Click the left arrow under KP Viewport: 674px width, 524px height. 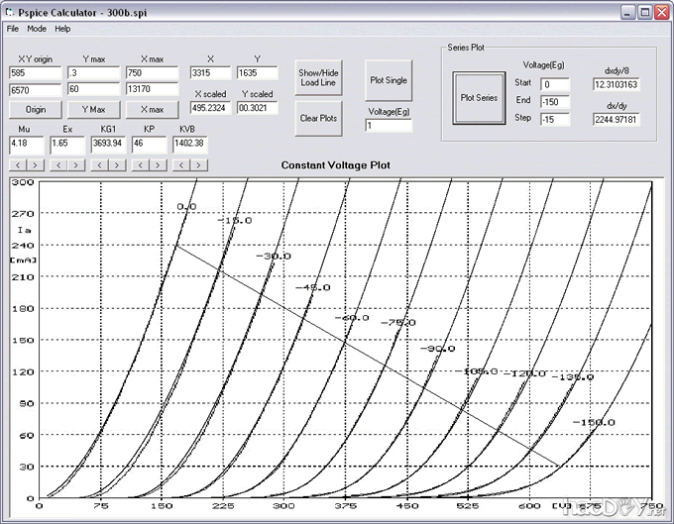pos(142,164)
